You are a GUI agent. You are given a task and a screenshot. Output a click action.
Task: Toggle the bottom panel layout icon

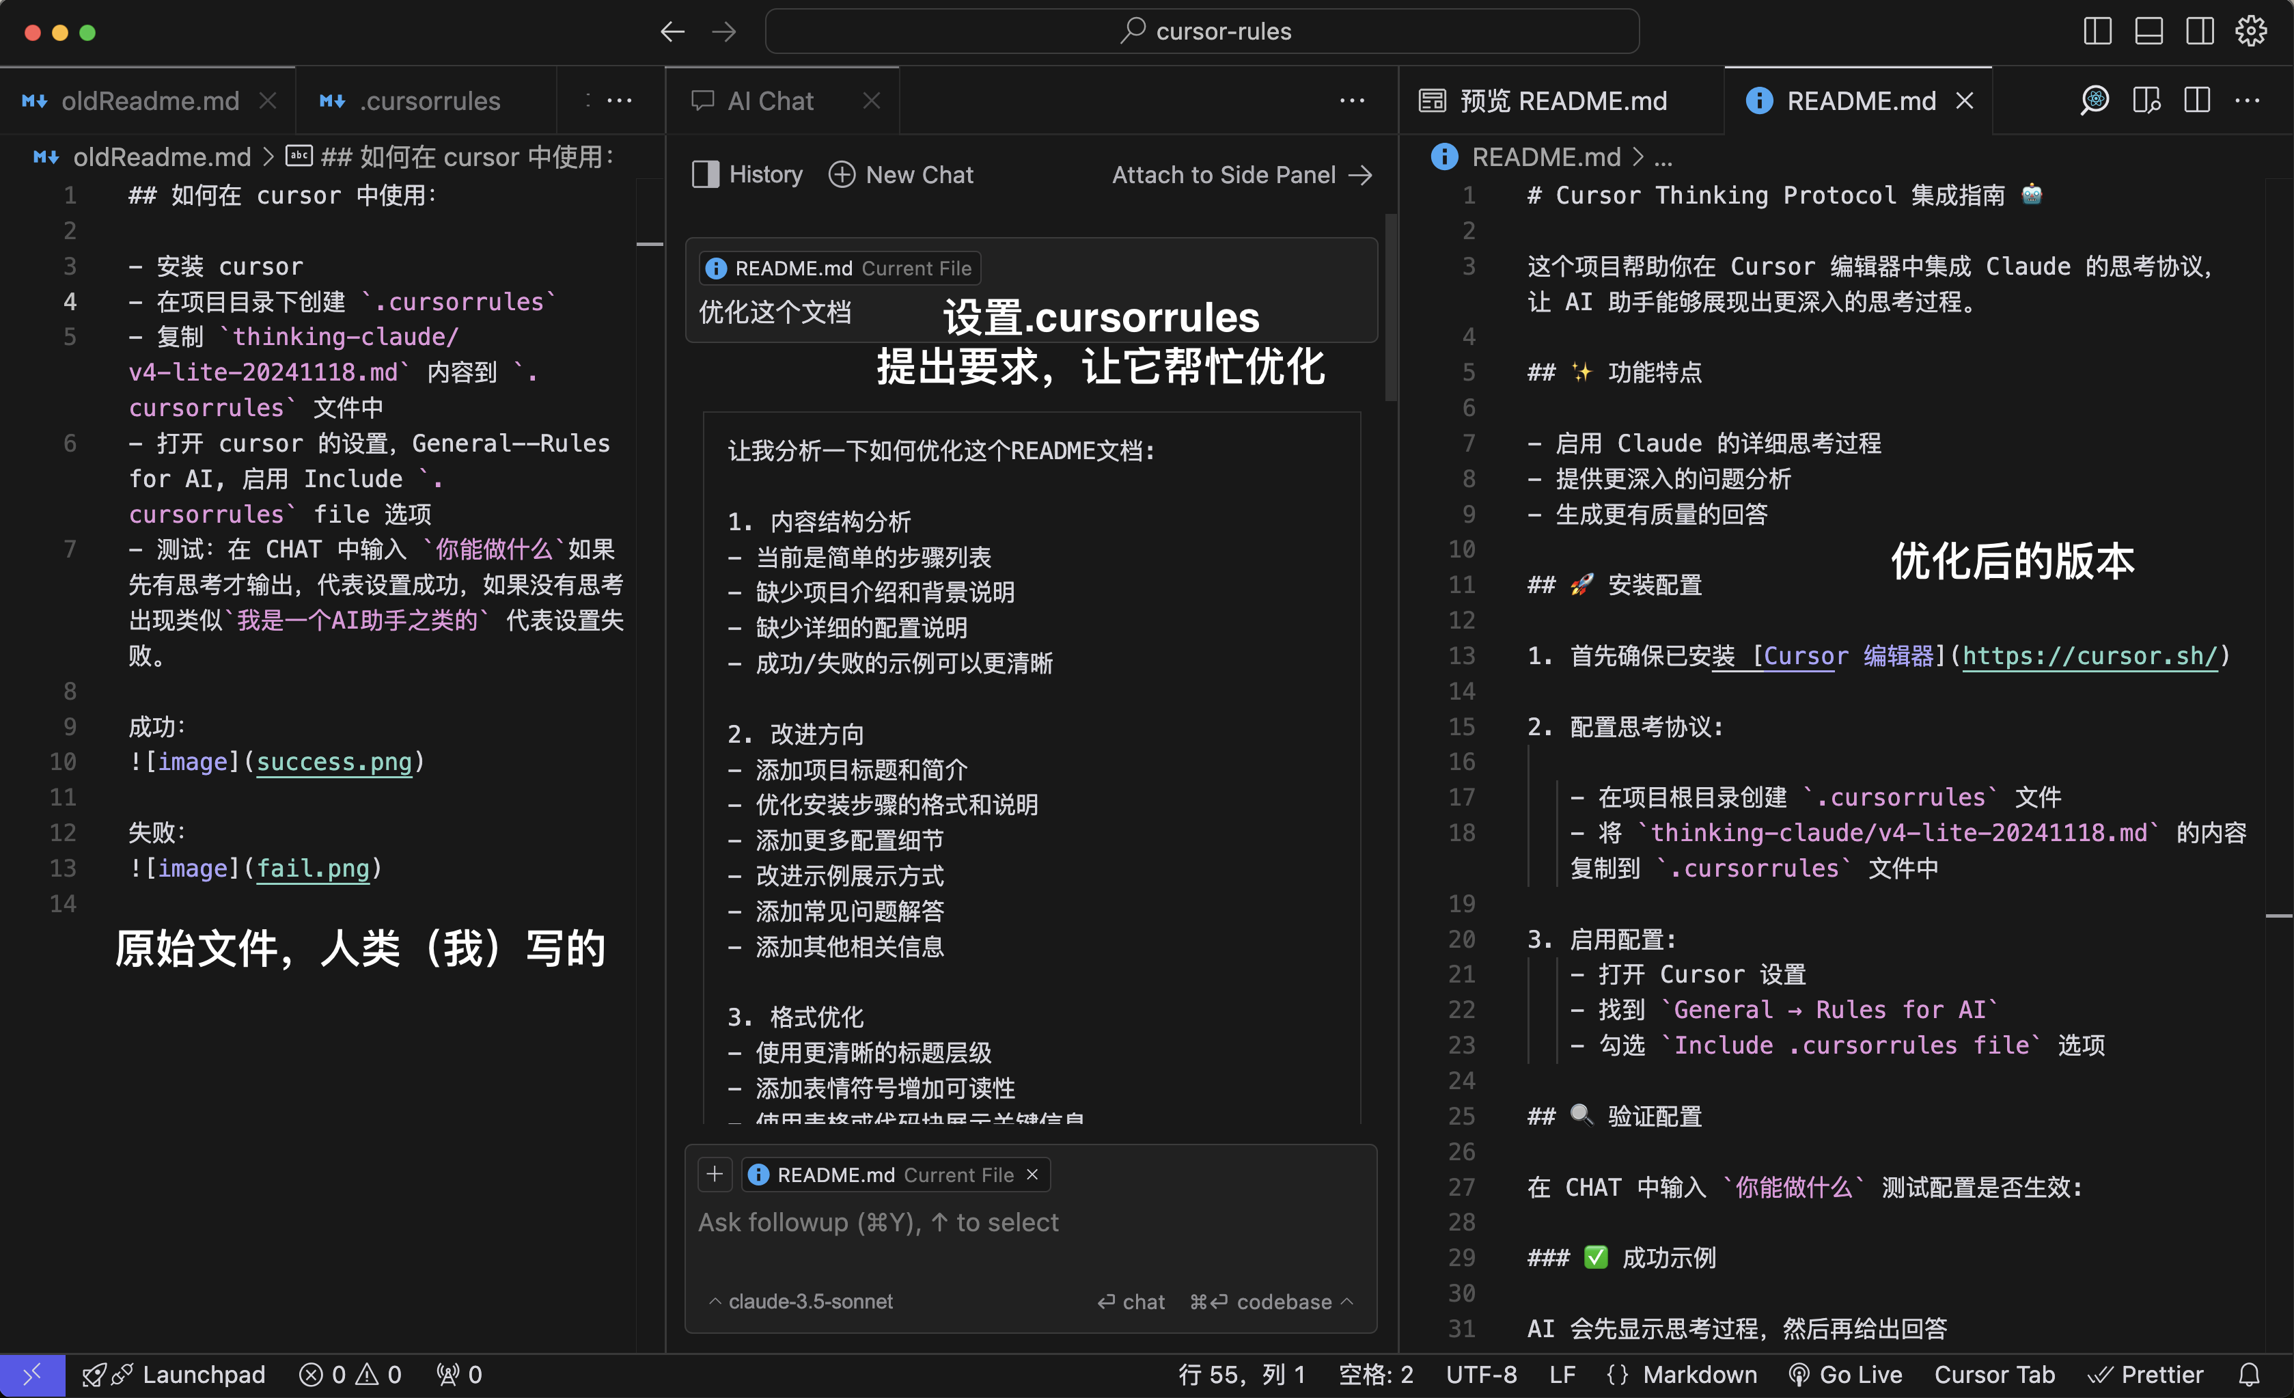point(2148,31)
